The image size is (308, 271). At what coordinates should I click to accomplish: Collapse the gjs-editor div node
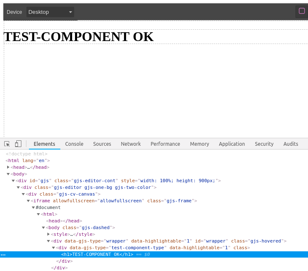click(18, 187)
